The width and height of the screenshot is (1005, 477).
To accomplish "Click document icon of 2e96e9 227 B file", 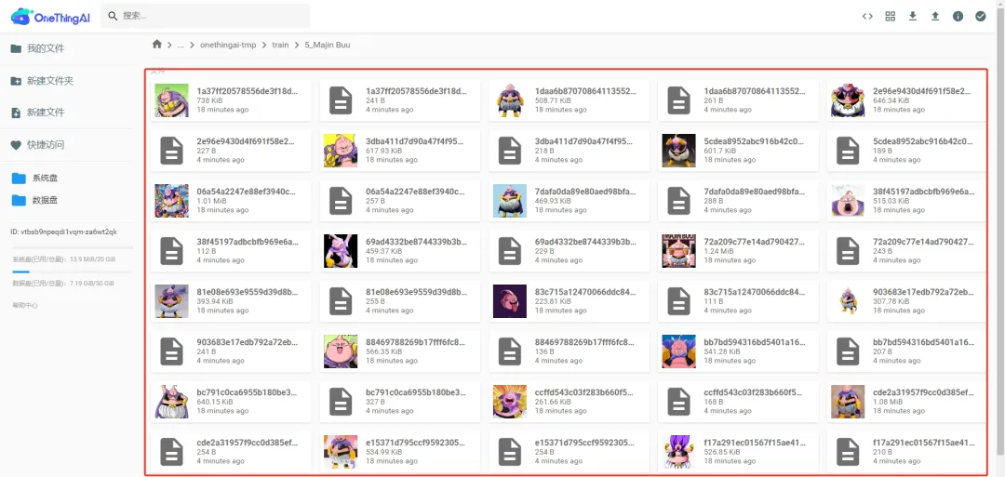I will pos(172,151).
